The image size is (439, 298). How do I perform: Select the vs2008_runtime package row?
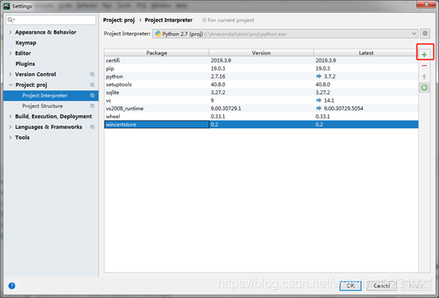[x=261, y=109]
